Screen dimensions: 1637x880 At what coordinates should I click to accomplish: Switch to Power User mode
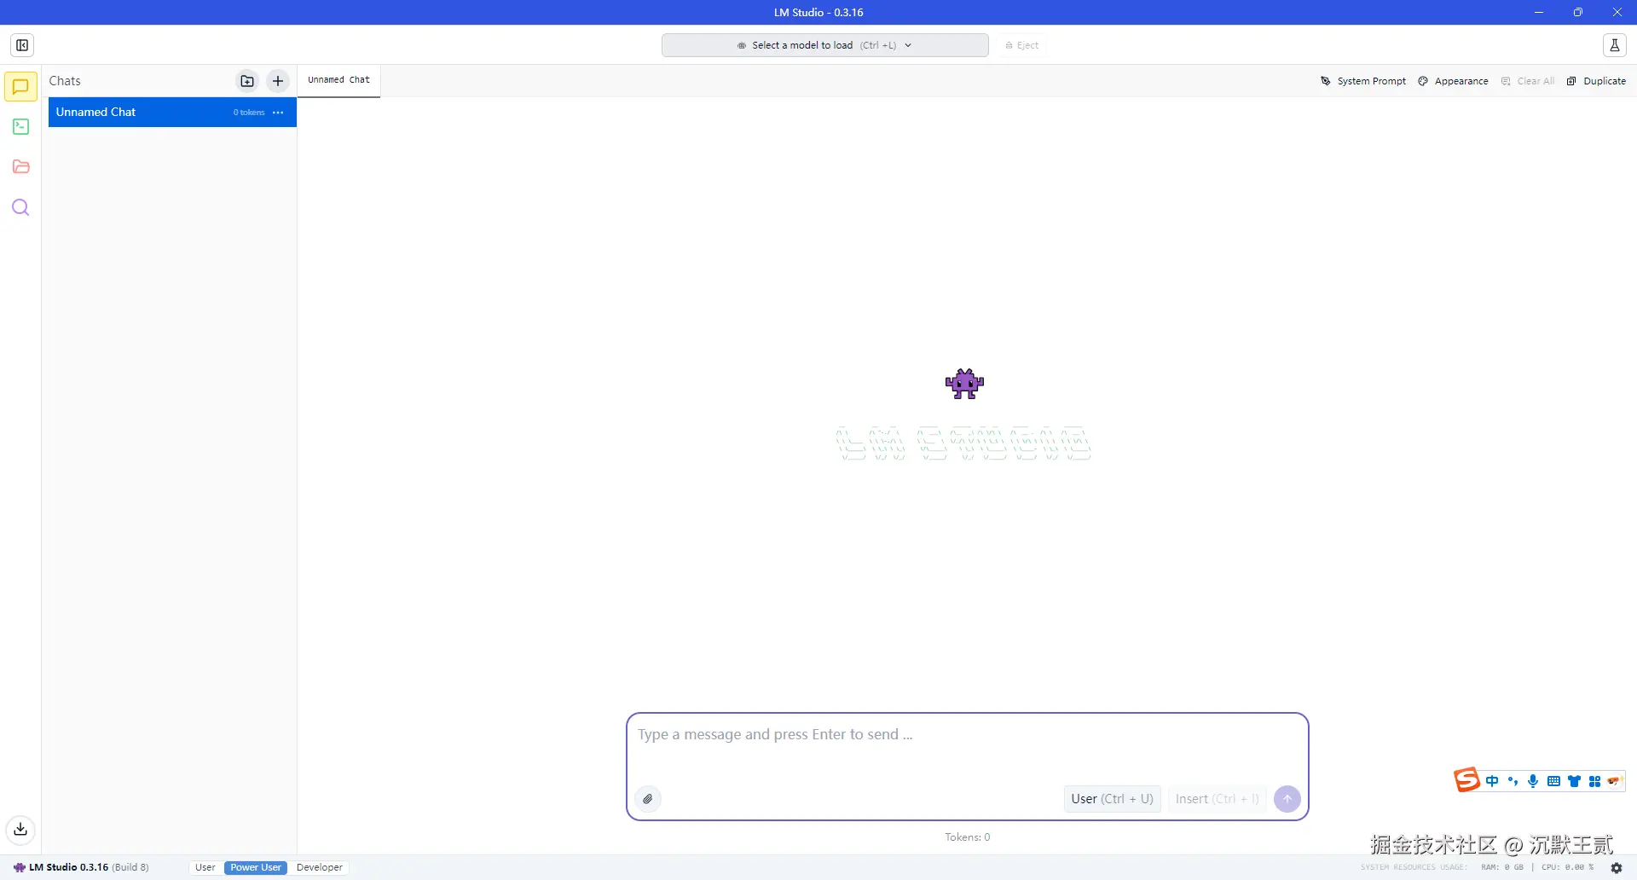coord(256,867)
